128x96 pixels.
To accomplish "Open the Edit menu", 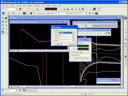I will tap(7, 6).
